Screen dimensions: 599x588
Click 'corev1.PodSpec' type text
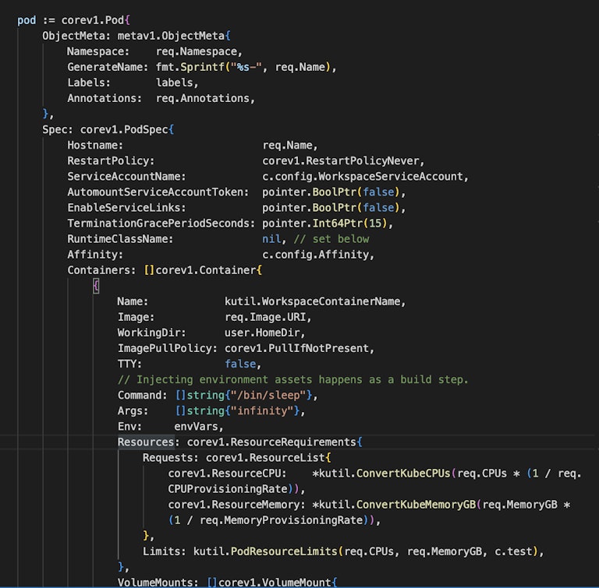124,130
